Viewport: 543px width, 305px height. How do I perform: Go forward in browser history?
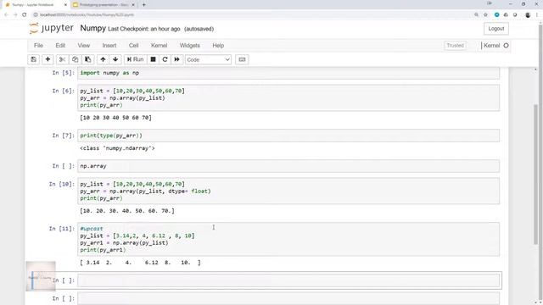click(x=15, y=15)
